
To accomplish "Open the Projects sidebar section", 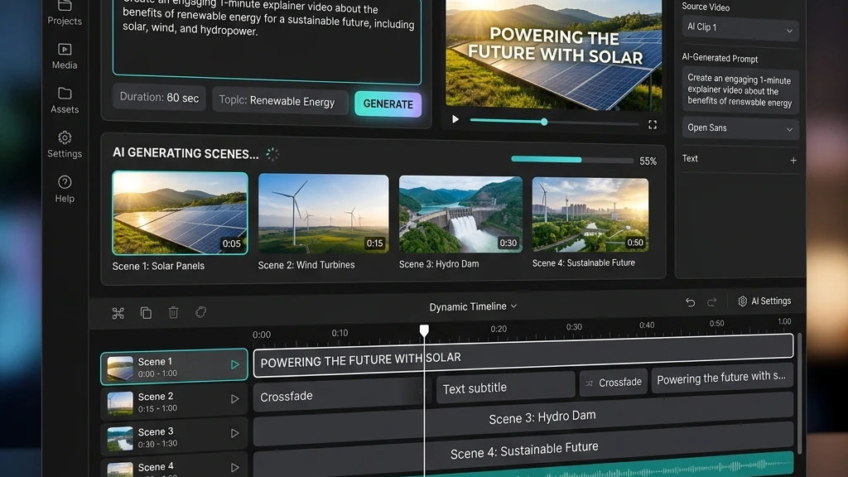I will (65, 13).
